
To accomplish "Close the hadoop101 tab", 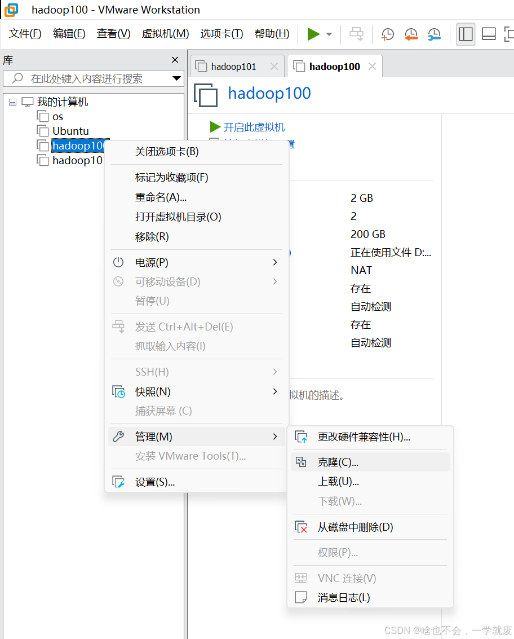I will click(x=274, y=67).
